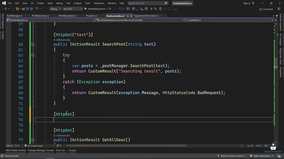Viewport: 284px width, 159px height.
Task: Open the Any CPU platform dropdown
Action: (73, 9)
